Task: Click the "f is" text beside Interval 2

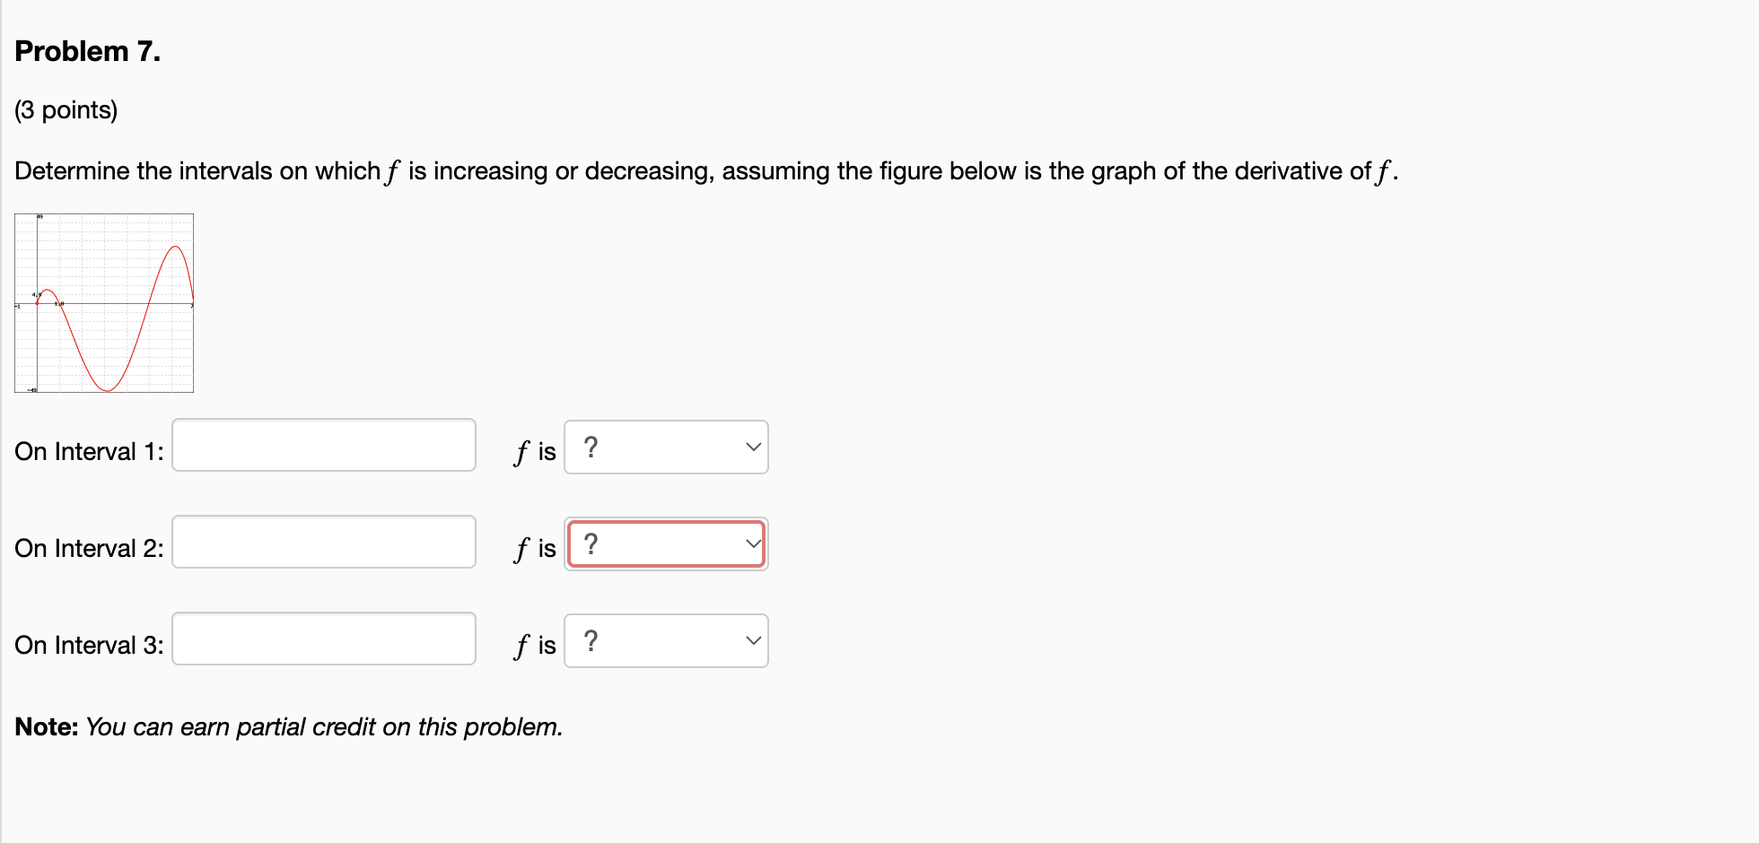Action: click(x=532, y=548)
